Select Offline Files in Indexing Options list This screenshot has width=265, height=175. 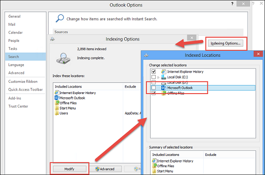[x=68, y=103]
